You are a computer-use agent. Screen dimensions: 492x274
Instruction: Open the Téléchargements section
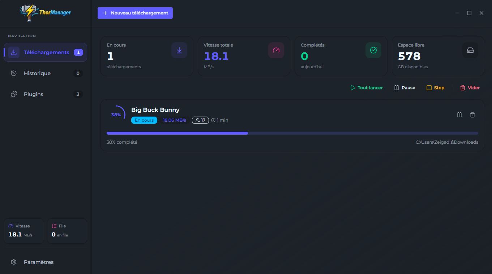tap(46, 52)
